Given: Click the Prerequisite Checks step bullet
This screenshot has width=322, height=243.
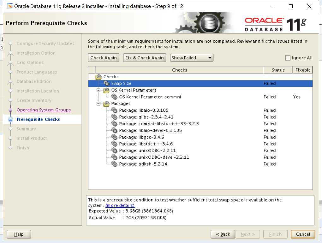Looking at the screenshot, I should [10, 119].
